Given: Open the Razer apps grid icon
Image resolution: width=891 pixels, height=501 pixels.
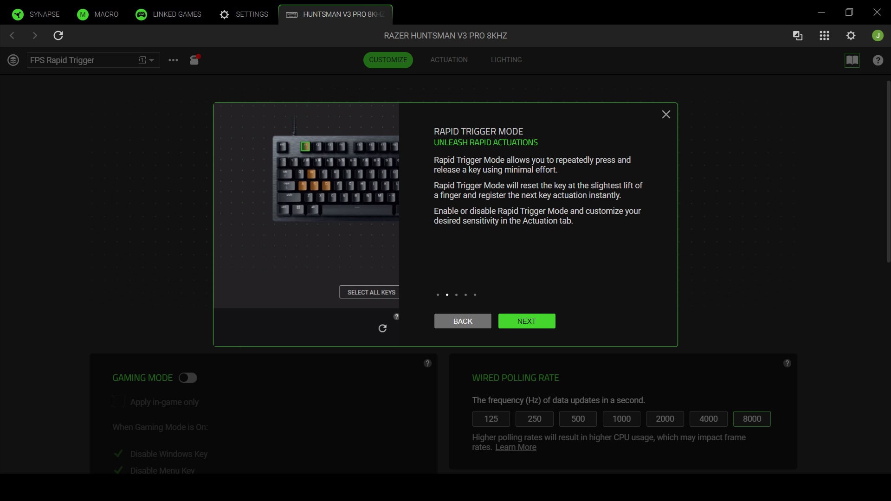Looking at the screenshot, I should (825, 35).
